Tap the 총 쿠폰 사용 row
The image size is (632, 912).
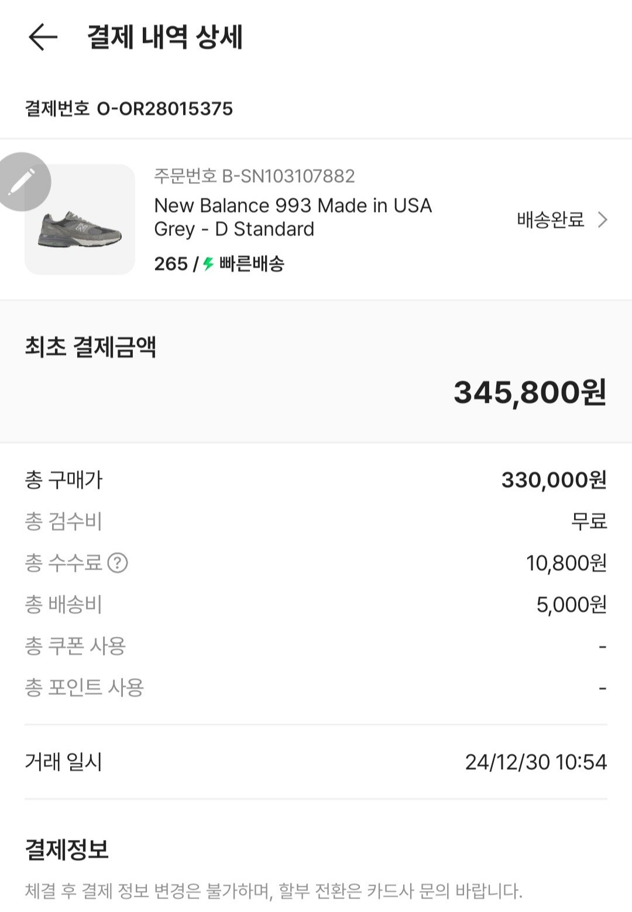pos(316,646)
